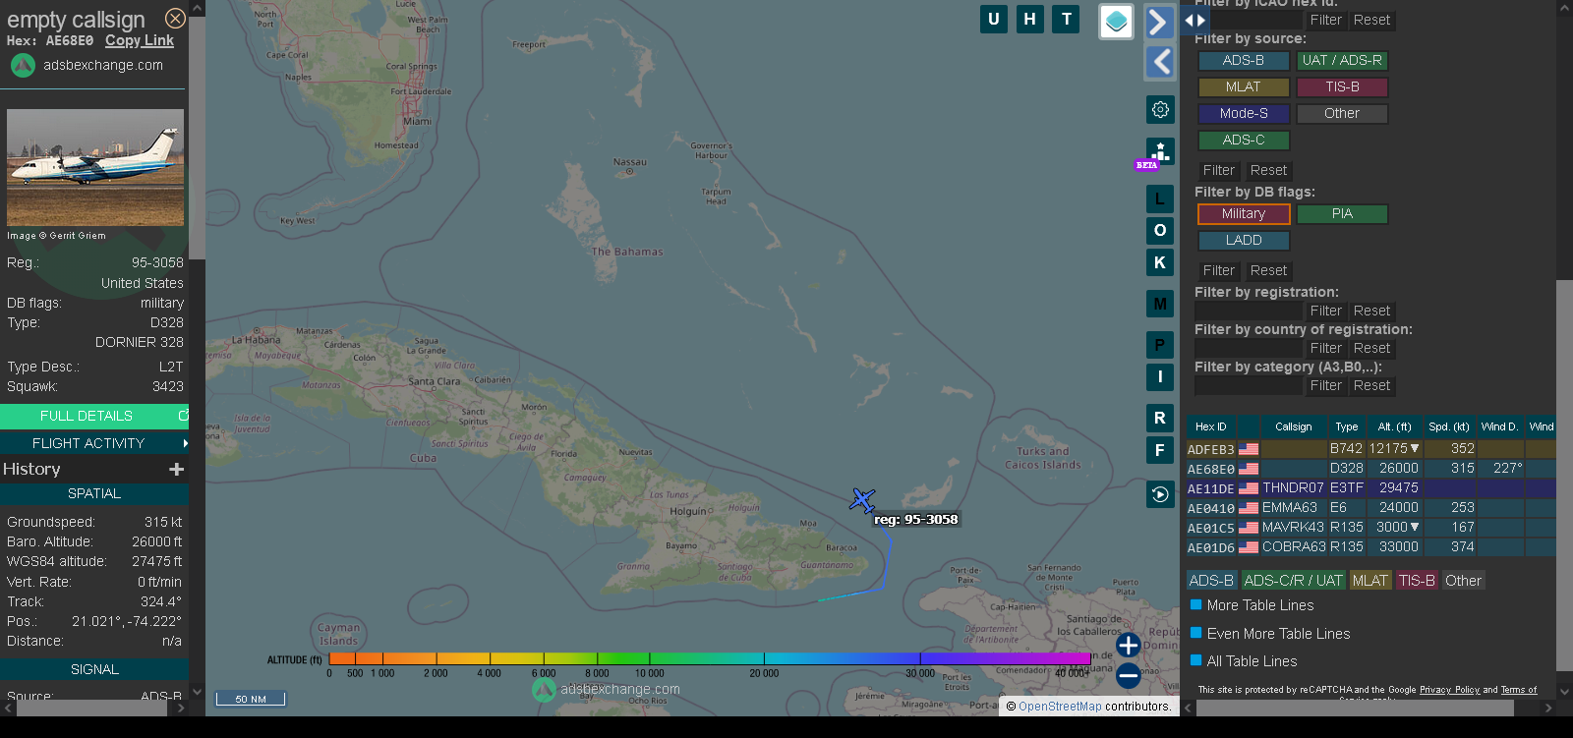Sort table by Alt. (ft) column
Image resolution: width=1573 pixels, height=738 pixels.
[1394, 426]
